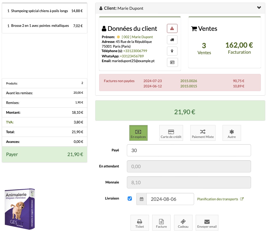This screenshot has width=269, height=234.
Task: Click the red warning triangle icon
Action: tap(172, 28)
